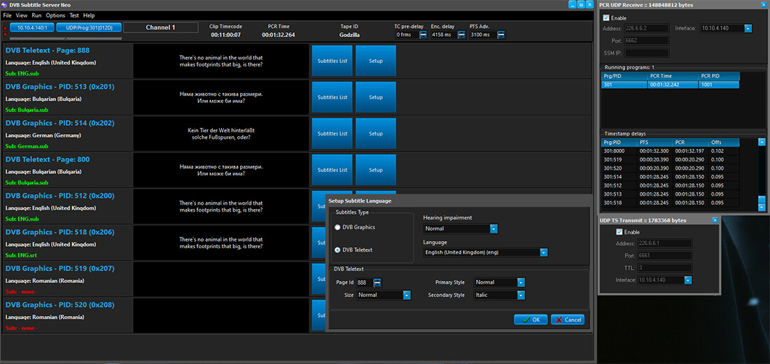Screen dimensions: 770x364
Task: Open Setup for PID 514 German
Action: tap(376, 133)
